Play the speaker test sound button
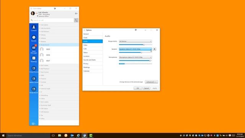 coord(155,49)
